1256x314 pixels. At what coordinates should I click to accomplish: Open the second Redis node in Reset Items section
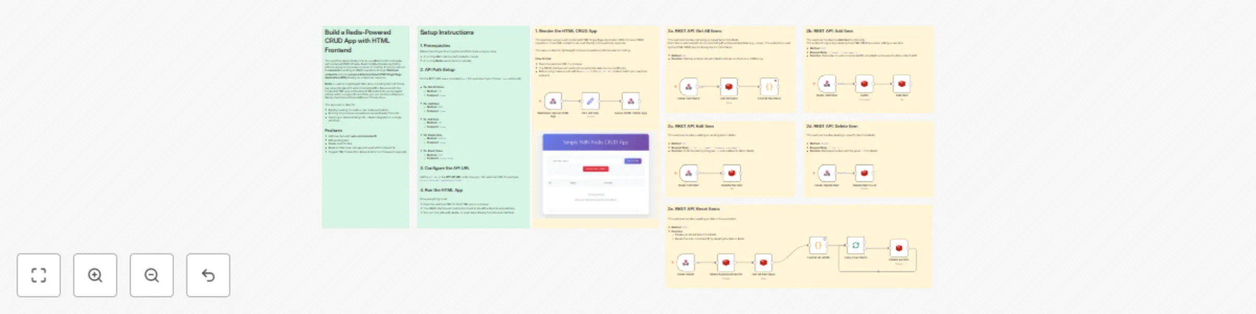point(764,263)
